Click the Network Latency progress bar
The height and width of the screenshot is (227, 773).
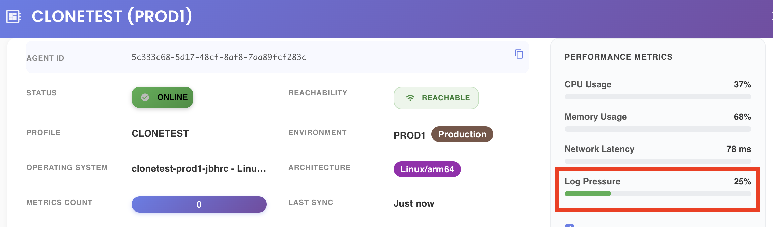coord(658,161)
